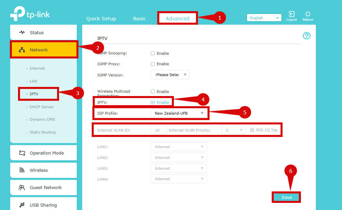The width and height of the screenshot is (342, 210).
Task: Switch to the Quick Setup tab
Action: point(101,19)
